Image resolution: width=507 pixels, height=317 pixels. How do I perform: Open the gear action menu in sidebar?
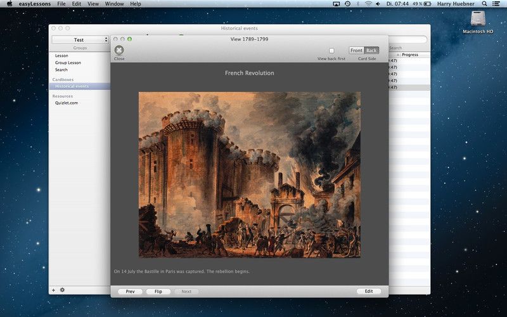[62, 290]
